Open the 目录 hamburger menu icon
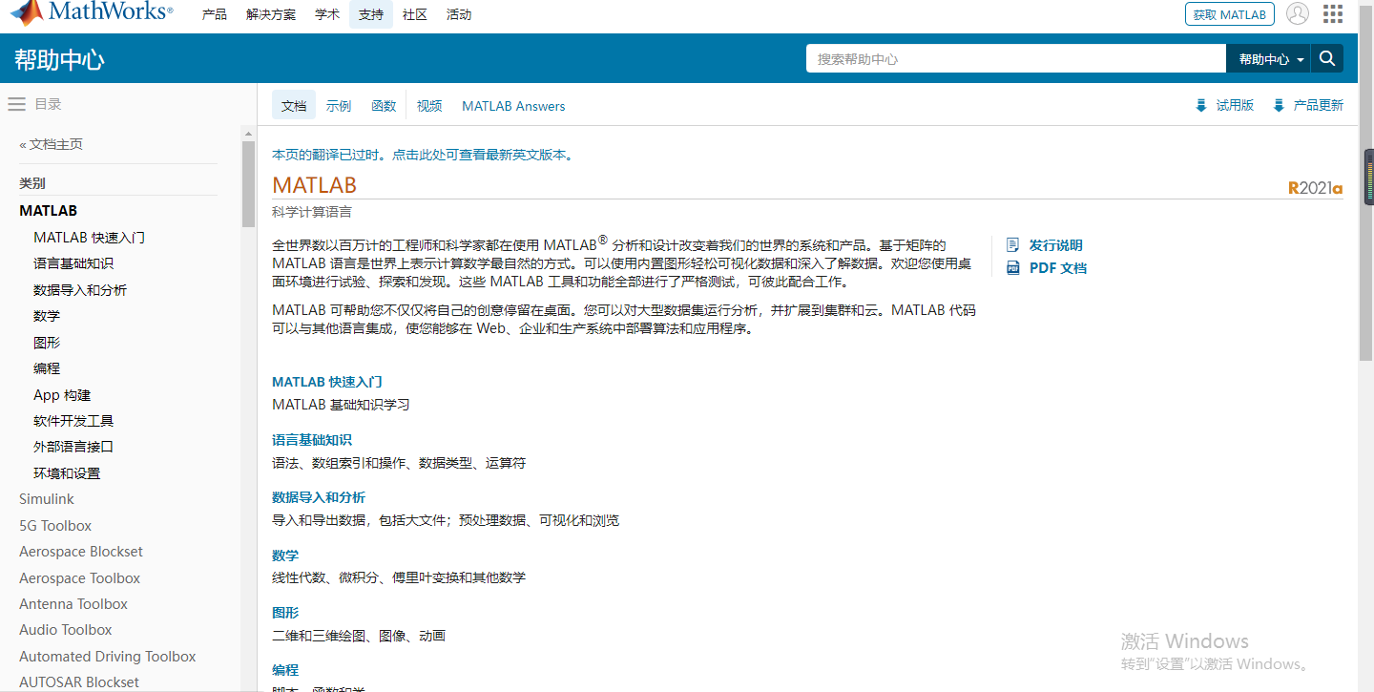This screenshot has height=692, width=1374. [x=16, y=105]
